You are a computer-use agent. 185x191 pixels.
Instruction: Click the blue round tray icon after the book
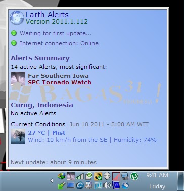point(125,185)
